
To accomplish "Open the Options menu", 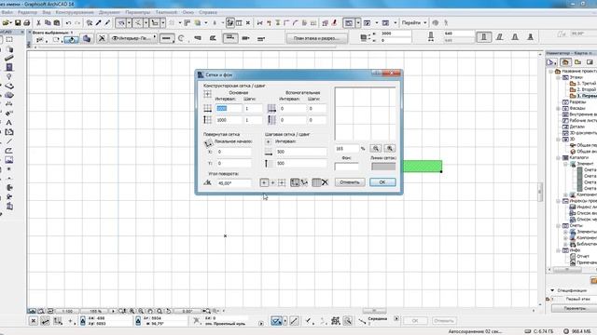I will tap(137, 12).
